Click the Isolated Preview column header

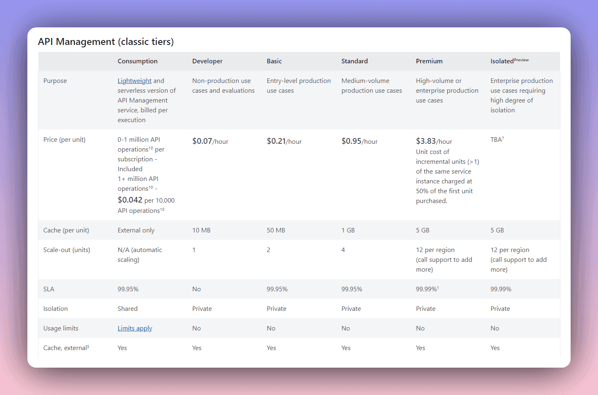(x=509, y=61)
